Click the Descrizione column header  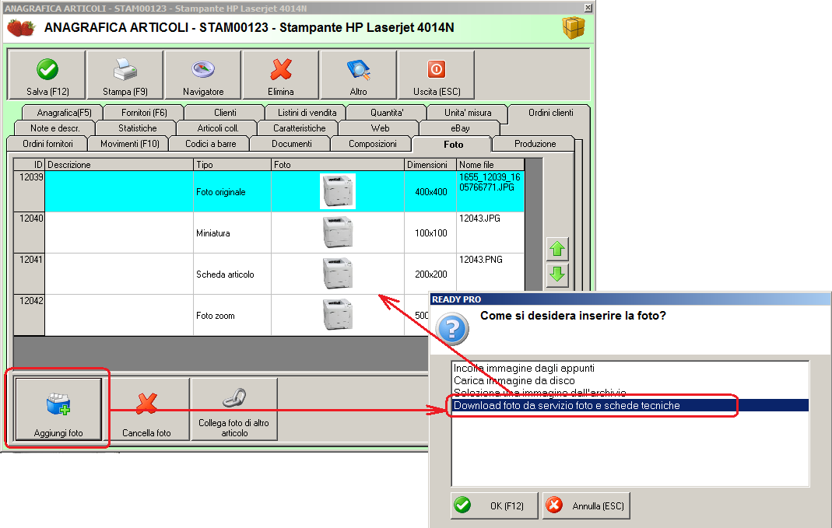119,165
